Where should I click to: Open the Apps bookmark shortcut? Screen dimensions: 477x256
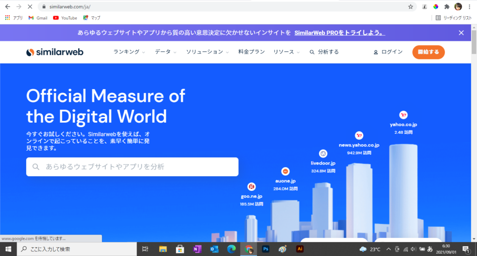[14, 18]
